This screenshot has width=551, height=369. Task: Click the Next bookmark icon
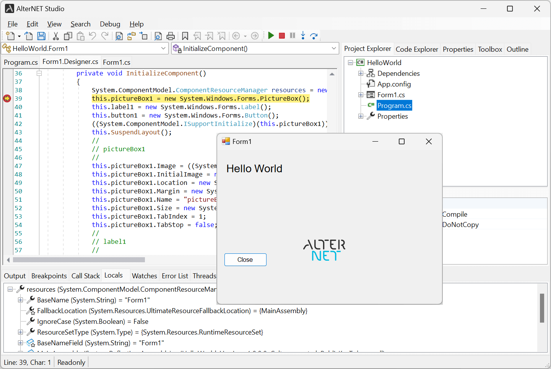coord(210,36)
